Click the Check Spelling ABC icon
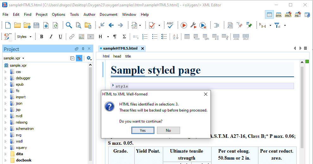 tap(170, 25)
